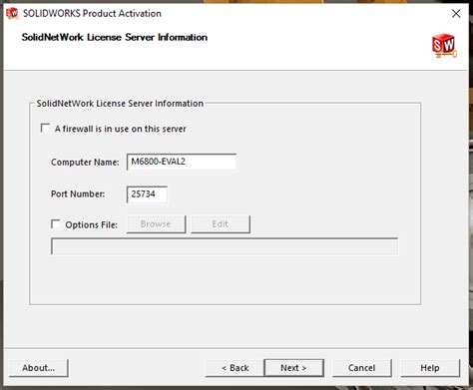Viewport: 473px width, 390px height.
Task: Click the 'Computer Name:' label
Action: tap(85, 163)
